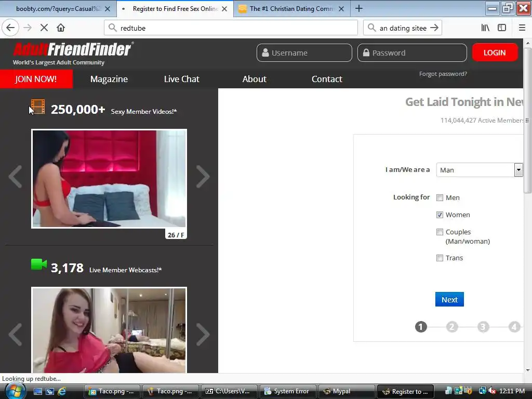Check the Men checkbox
This screenshot has height=399, width=532.
[x=440, y=198]
